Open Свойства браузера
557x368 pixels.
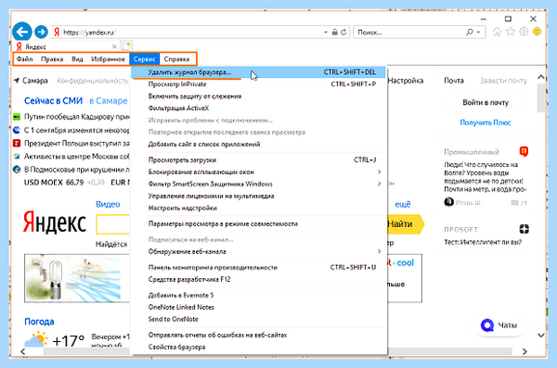pyautogui.click(x=258, y=347)
